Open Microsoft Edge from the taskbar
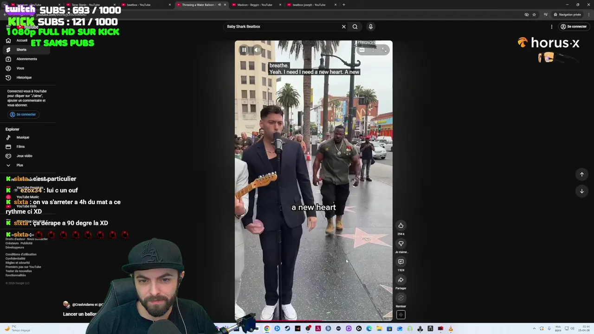The width and height of the screenshot is (594, 334). 369,329
